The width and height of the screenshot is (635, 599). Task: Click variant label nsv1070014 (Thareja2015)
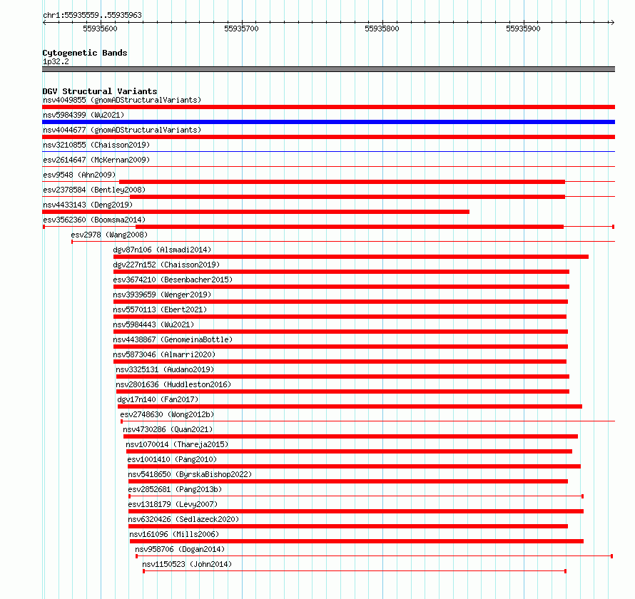point(177,444)
